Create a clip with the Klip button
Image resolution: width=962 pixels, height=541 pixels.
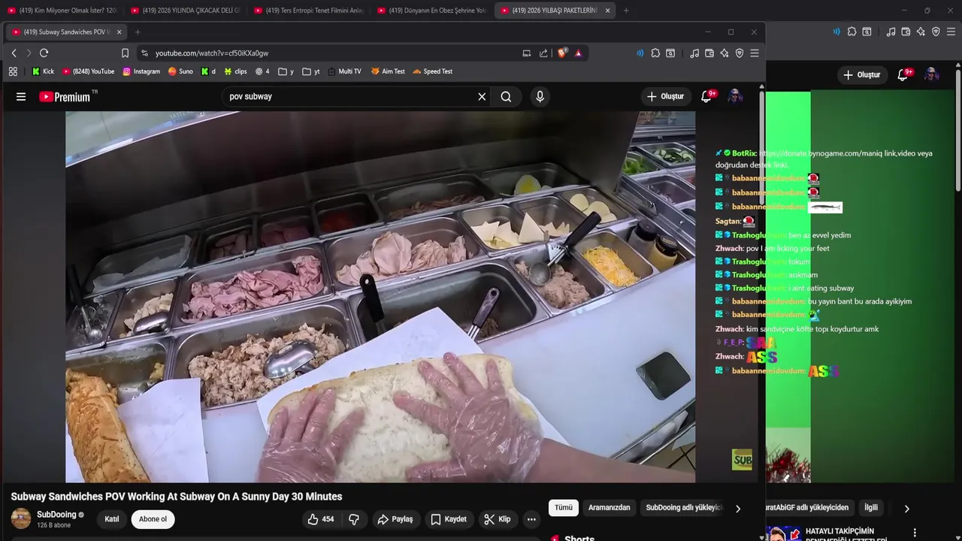click(x=498, y=519)
